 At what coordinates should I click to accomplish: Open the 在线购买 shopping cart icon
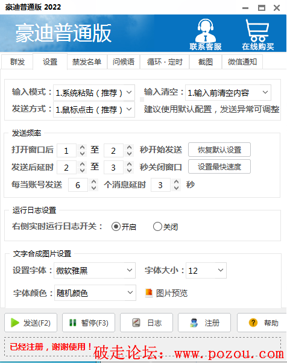(x=257, y=30)
